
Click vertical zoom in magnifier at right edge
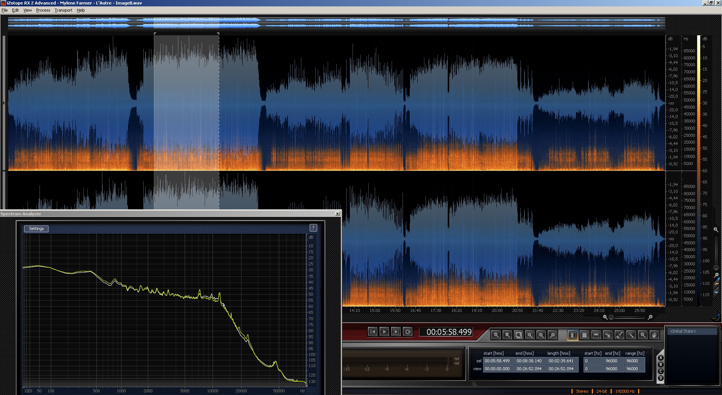click(716, 229)
